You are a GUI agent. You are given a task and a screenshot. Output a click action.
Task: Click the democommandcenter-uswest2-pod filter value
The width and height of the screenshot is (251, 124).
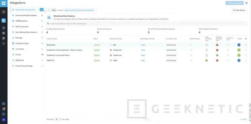pos(79,10)
